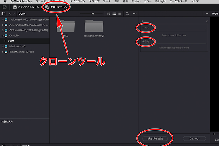Open media storage options (three dots)

[135, 14]
